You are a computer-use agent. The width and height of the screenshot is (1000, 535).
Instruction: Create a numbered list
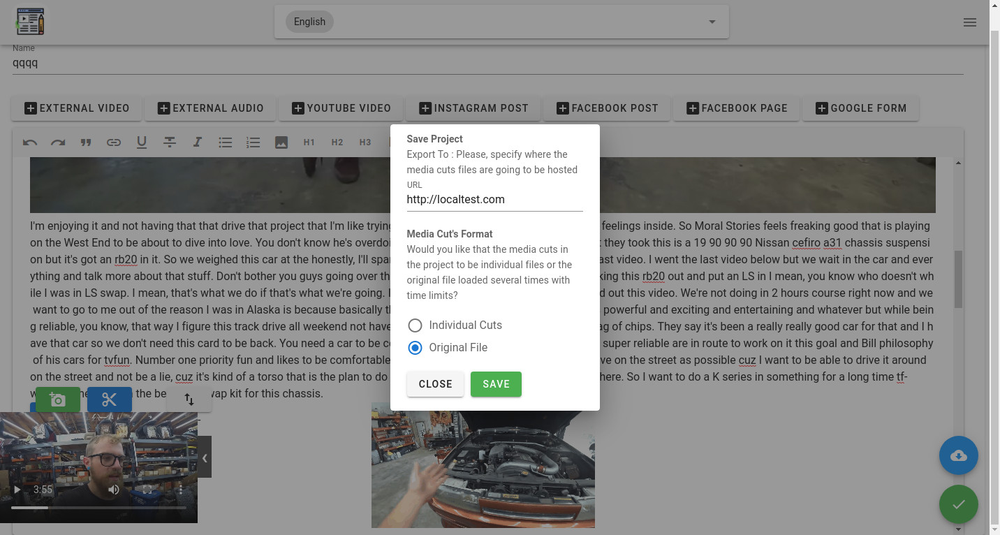click(x=253, y=142)
